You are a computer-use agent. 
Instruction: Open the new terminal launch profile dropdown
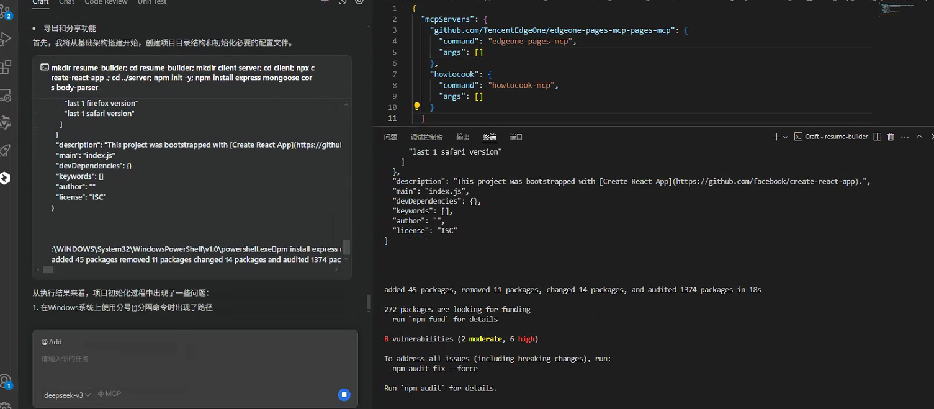786,137
